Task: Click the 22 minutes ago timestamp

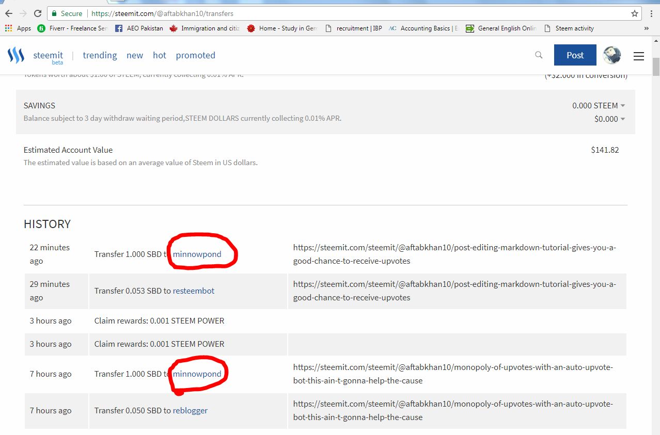Action: (50, 254)
